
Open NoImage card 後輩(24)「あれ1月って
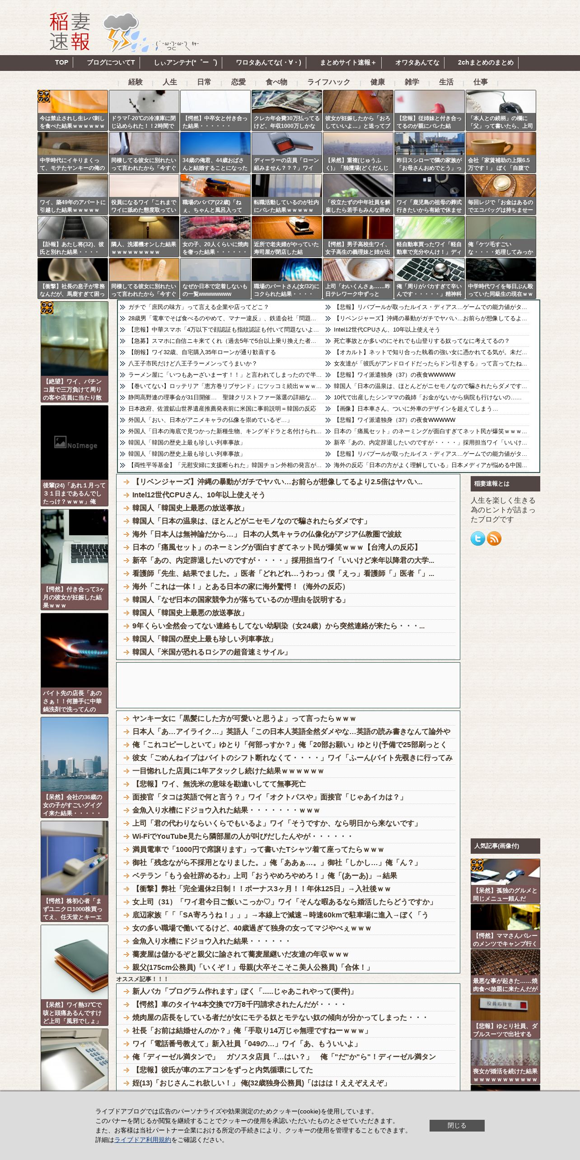75,456
